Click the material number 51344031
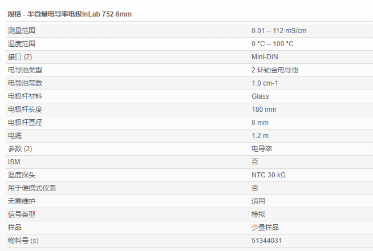373x251 pixels. (x=267, y=241)
